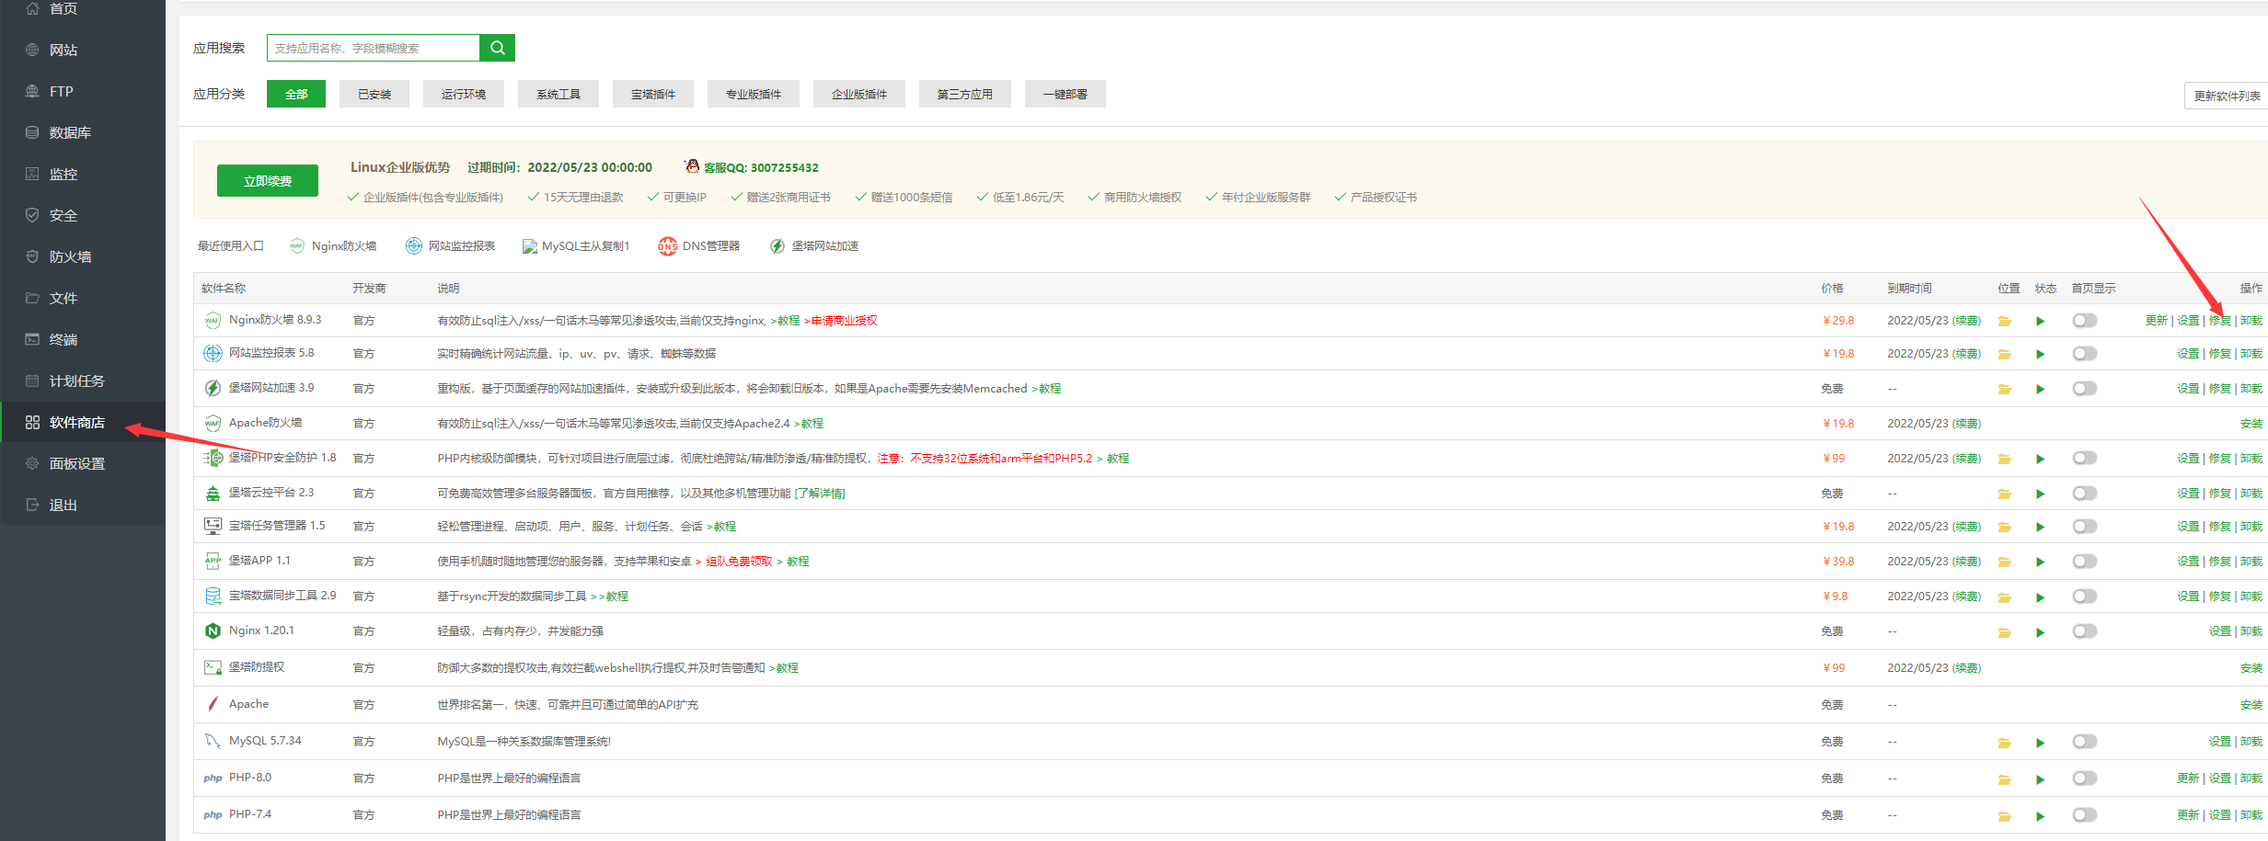This screenshot has height=841, width=2268.
Task: Toggle homepage display for 堡塔PHP安全防护 1.8
Action: (2084, 459)
